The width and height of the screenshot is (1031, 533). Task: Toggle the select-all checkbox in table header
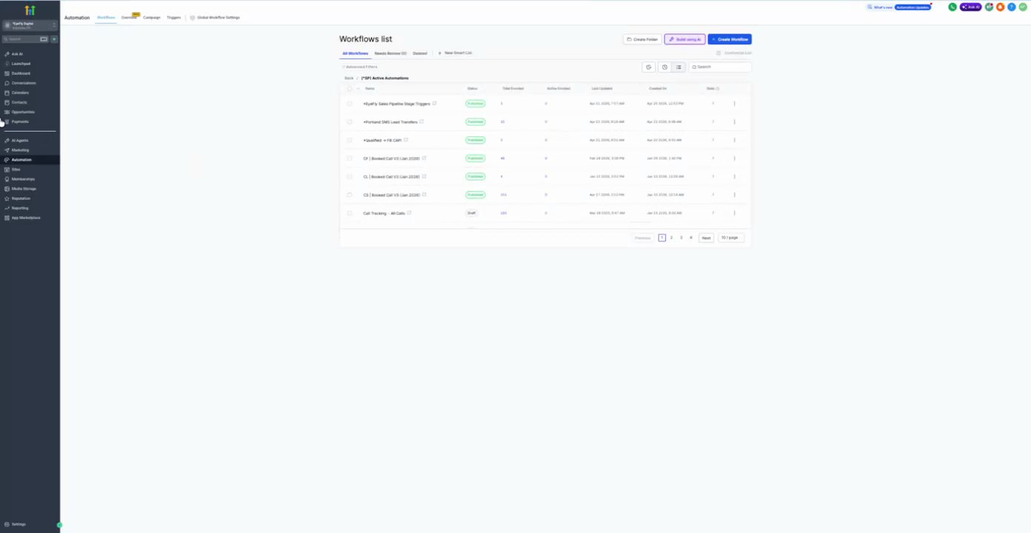(350, 88)
